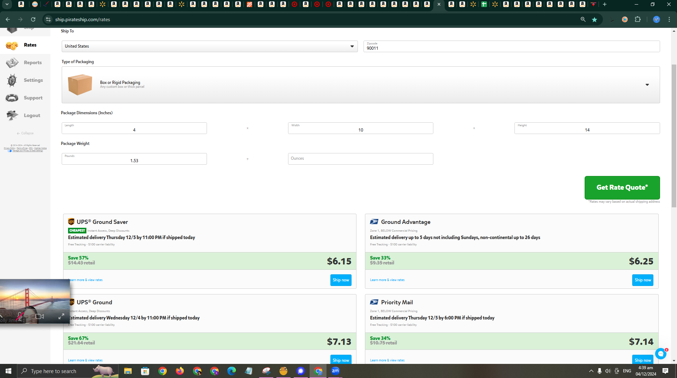Image resolution: width=677 pixels, height=378 pixels.
Task: Ship now with UPS Ground
Action: 341,360
